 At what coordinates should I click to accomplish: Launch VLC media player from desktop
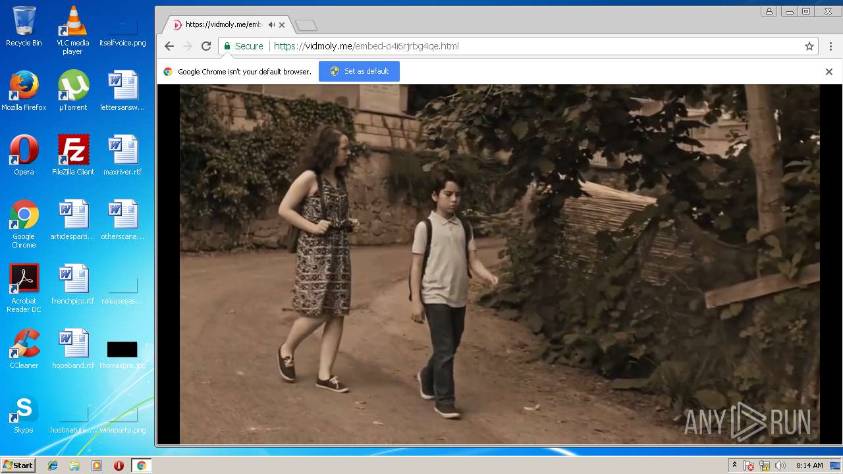pyautogui.click(x=73, y=30)
